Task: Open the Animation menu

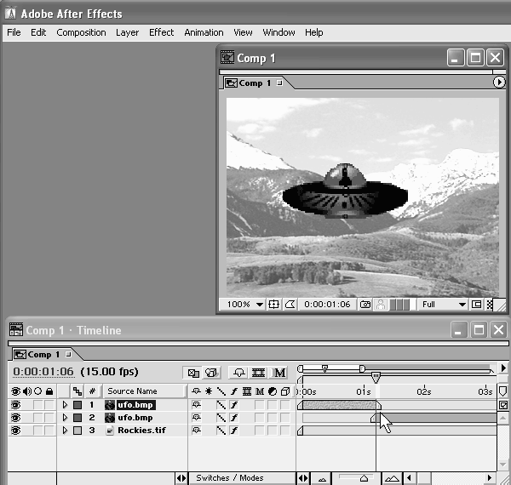Action: [204, 32]
